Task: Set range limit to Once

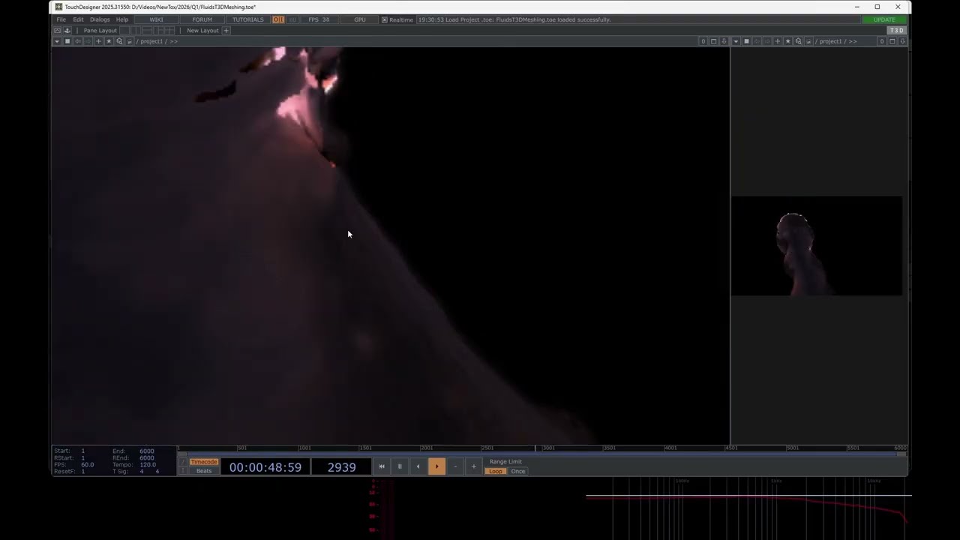Action: point(518,471)
